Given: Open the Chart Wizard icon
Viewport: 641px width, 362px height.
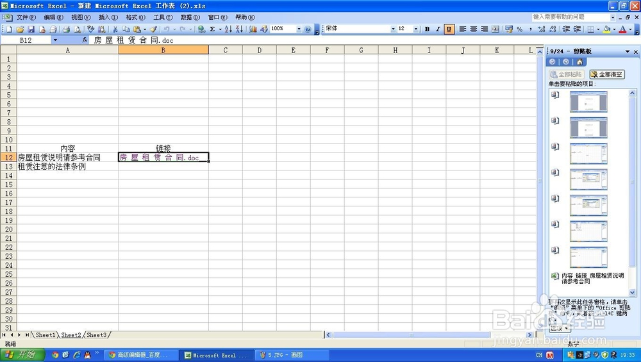Looking at the screenshot, I should 253,29.
